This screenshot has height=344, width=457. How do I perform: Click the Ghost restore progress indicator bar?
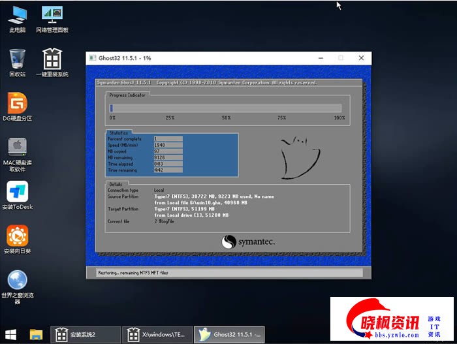(x=225, y=108)
